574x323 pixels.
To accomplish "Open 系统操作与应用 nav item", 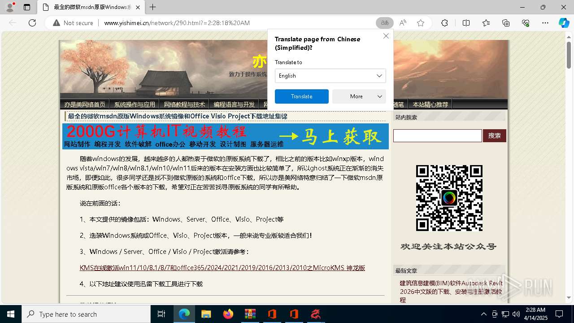I will click(135, 105).
